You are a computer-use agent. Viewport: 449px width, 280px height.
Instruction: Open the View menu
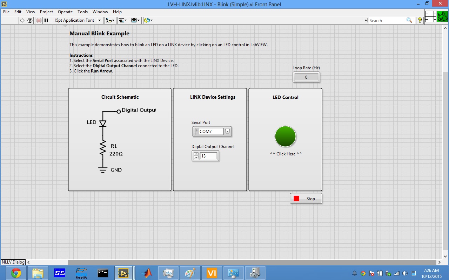(31, 12)
